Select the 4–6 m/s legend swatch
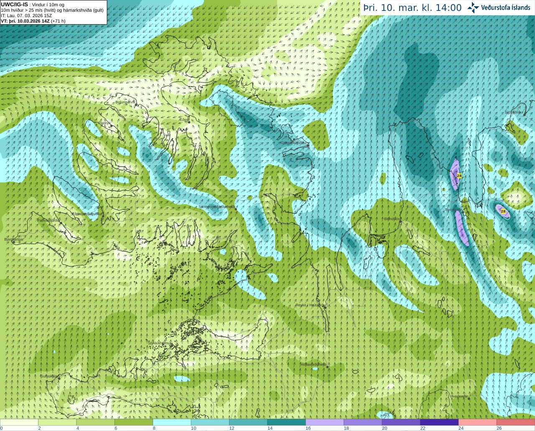Image resolution: width=535 pixels, height=431 pixels. [96, 422]
